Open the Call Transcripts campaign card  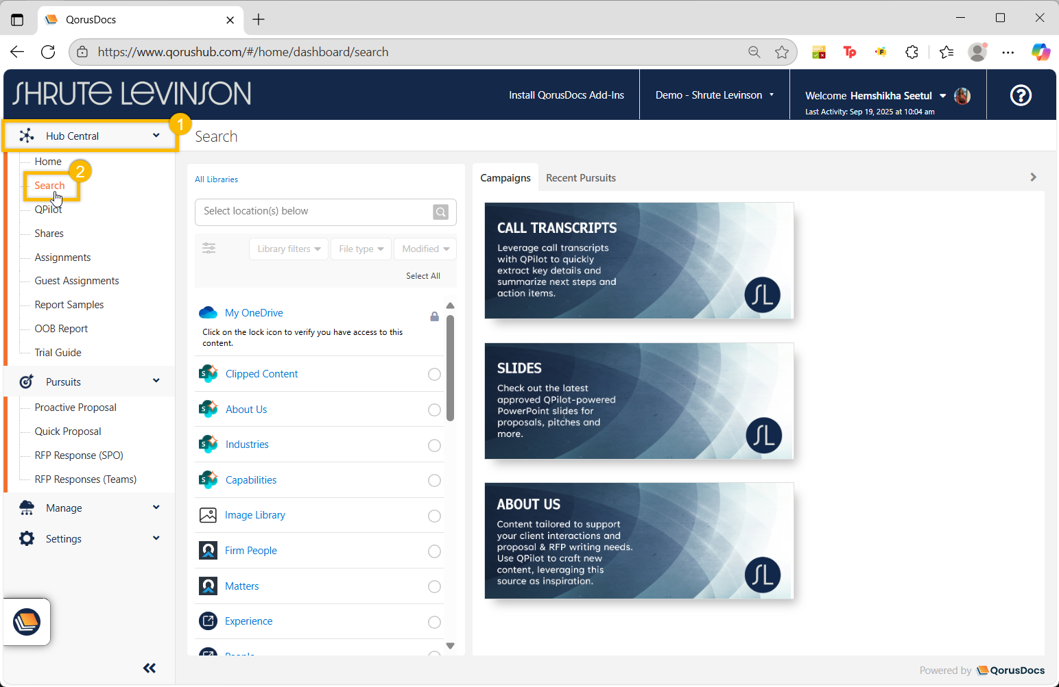point(639,260)
